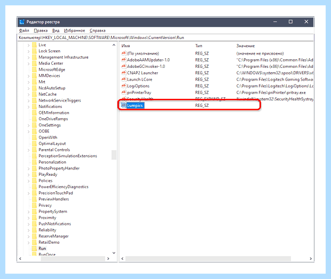Click string icon of (По умолчанию) value

coord(124,53)
